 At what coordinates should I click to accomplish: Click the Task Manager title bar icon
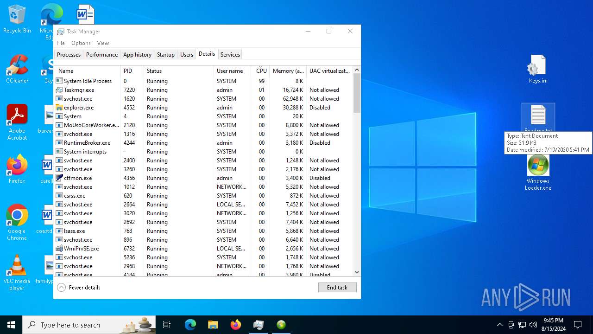click(61, 32)
